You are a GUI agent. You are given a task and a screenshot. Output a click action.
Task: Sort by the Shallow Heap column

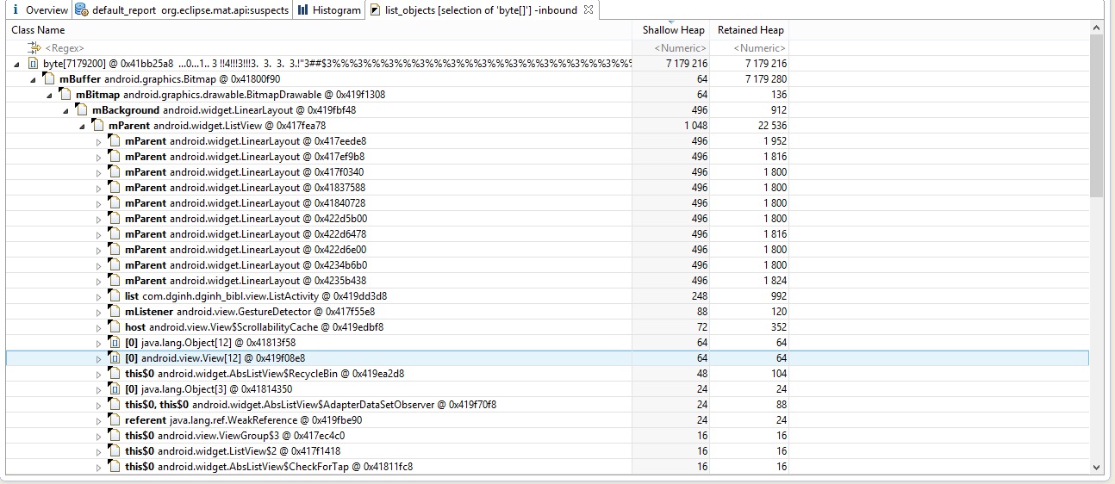[672, 30]
